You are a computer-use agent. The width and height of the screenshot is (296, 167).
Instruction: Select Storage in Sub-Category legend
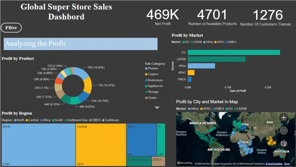[152, 92]
